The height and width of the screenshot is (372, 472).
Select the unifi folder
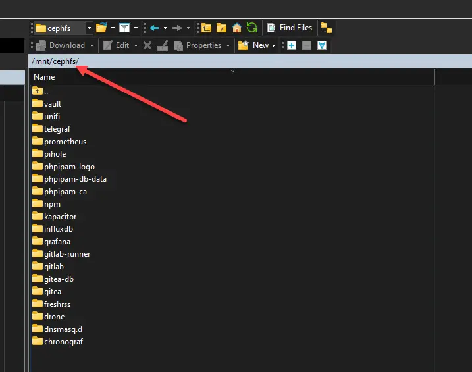[x=46, y=117]
